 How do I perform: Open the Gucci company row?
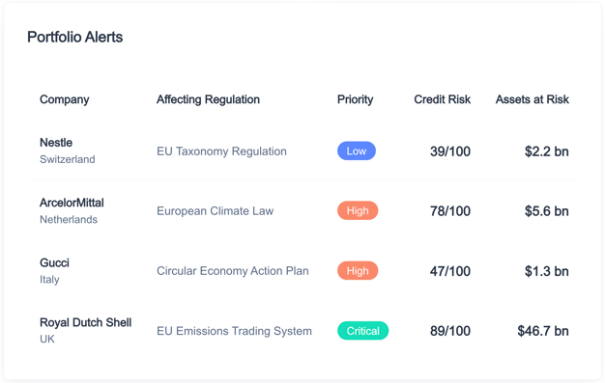point(302,271)
